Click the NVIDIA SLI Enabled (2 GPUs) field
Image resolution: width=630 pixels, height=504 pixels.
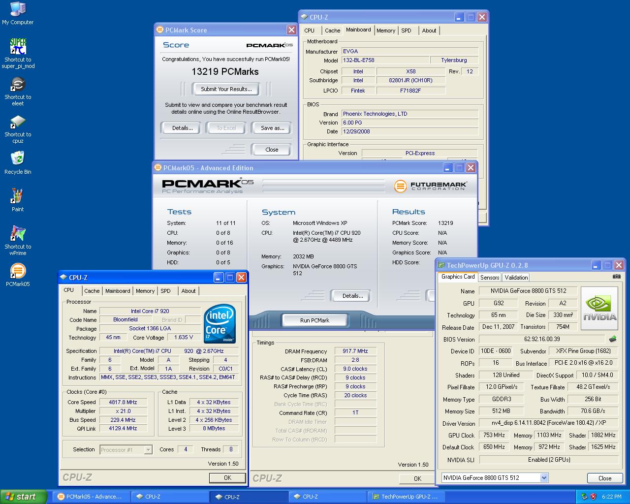click(549, 460)
